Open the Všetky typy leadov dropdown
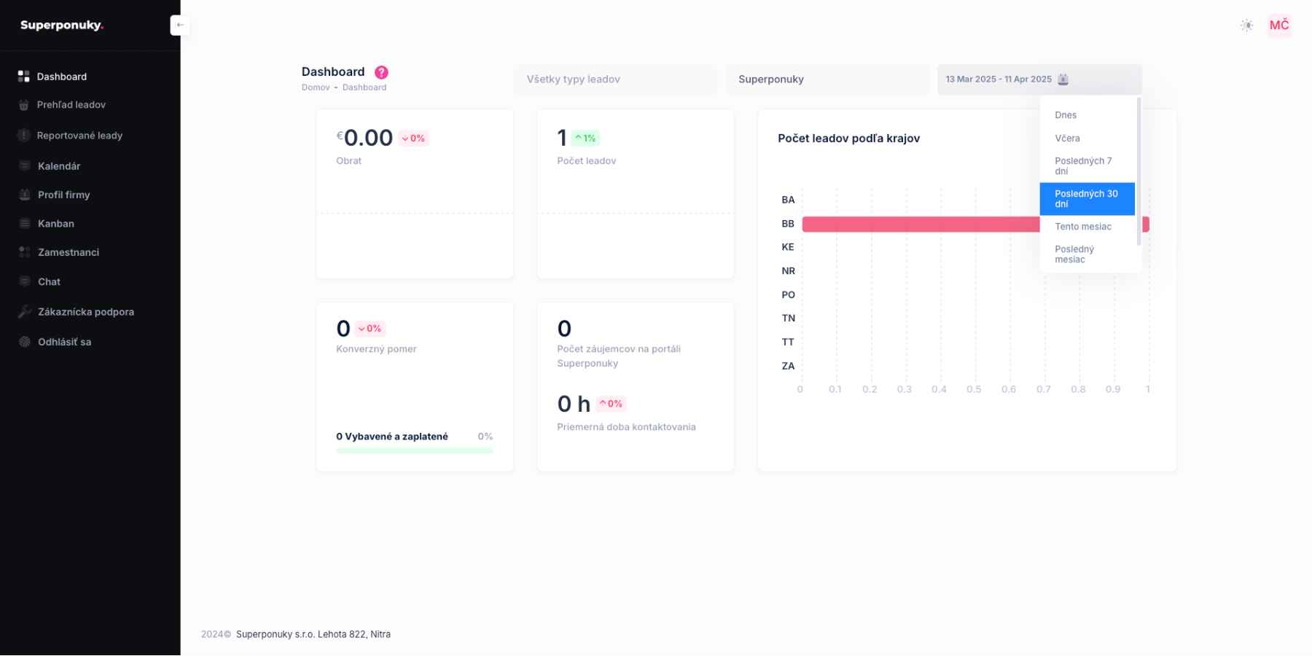1312x656 pixels. 615,79
